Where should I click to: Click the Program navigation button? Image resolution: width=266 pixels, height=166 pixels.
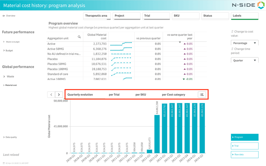point(244,137)
